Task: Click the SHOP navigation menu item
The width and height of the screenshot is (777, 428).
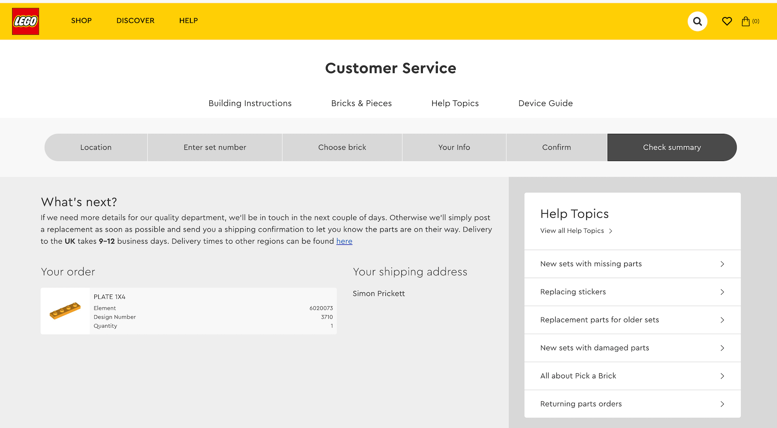Action: (x=81, y=21)
